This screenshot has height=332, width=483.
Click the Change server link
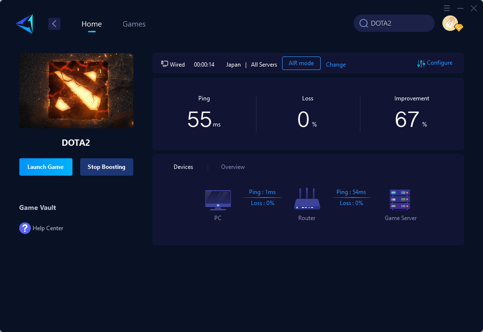(x=336, y=65)
